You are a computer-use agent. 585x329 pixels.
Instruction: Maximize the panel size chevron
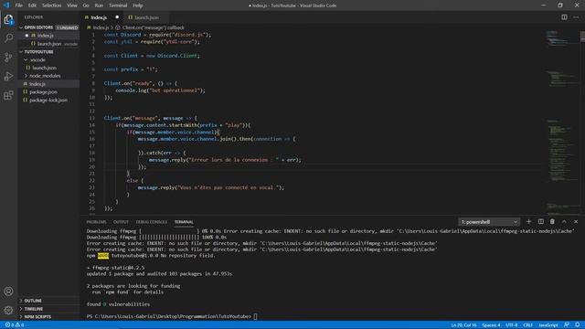point(564,221)
